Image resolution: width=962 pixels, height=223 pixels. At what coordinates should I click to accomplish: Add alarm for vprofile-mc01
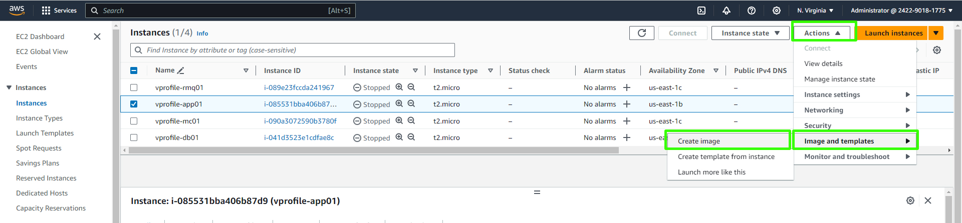[x=627, y=121]
